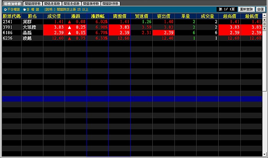Open the 開盤弱勢股 tab
Image resolution: width=268 pixels, height=158 pixels.
pos(33,3)
